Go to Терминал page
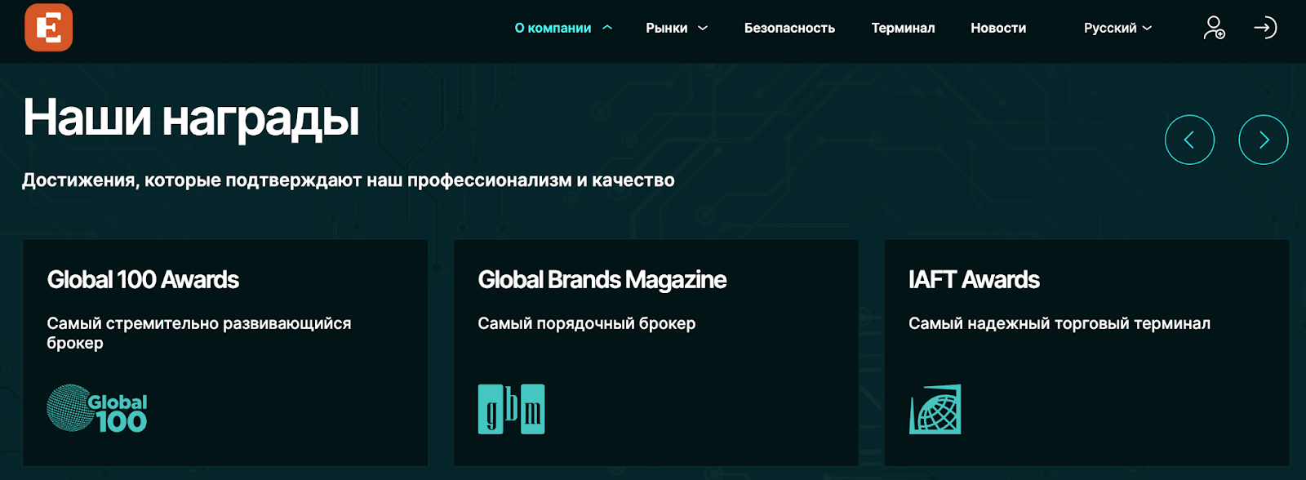Screen dimensions: 1306x480 pos(903,28)
